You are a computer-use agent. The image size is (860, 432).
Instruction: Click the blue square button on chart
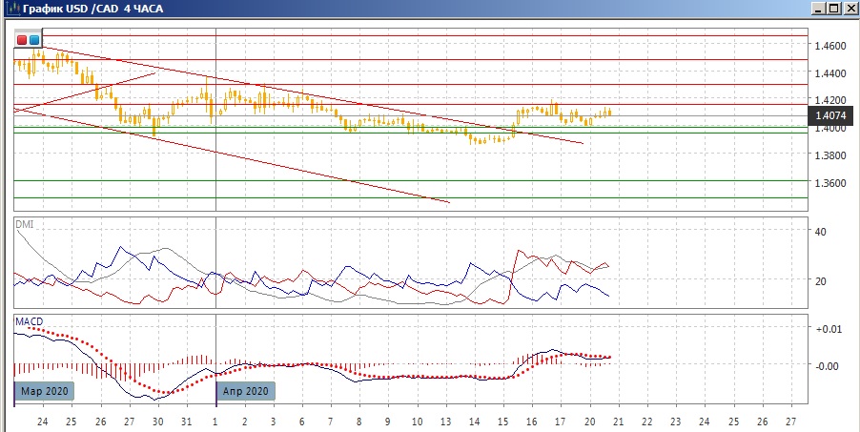point(34,39)
